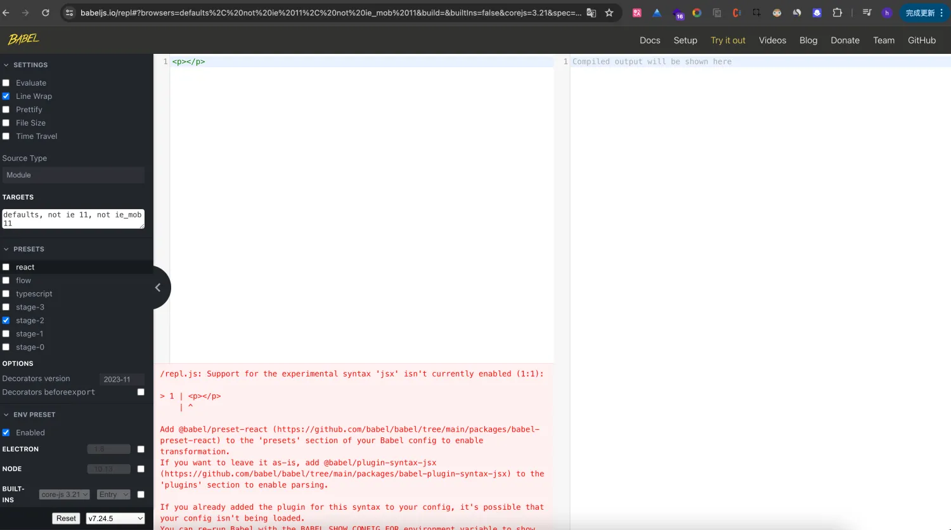Viewport: 951px width, 530px height.
Task: Open the Babel version dropdown showing v7.24.5
Action: coord(115,518)
